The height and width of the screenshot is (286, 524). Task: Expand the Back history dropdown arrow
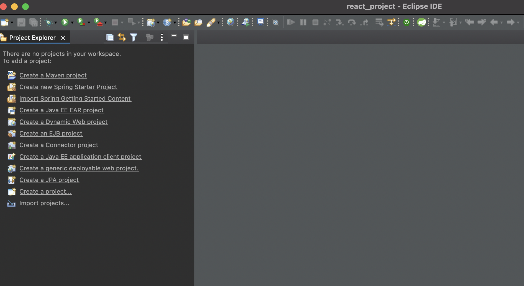(x=502, y=23)
